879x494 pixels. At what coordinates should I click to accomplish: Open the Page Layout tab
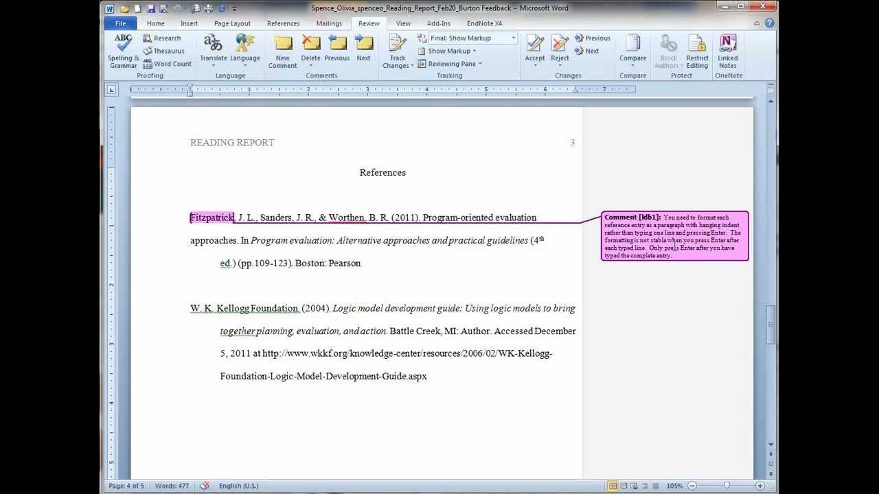pos(232,23)
